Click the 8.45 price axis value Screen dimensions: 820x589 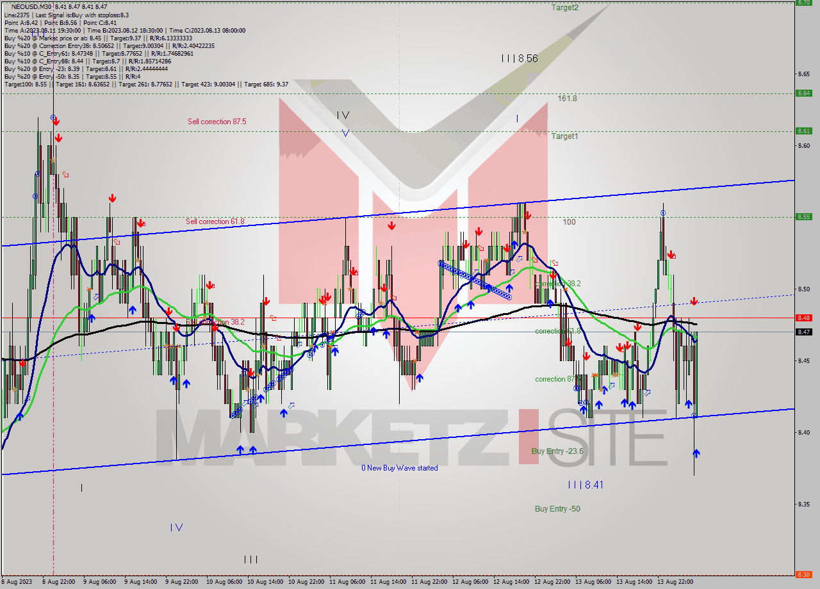pyautogui.click(x=804, y=361)
